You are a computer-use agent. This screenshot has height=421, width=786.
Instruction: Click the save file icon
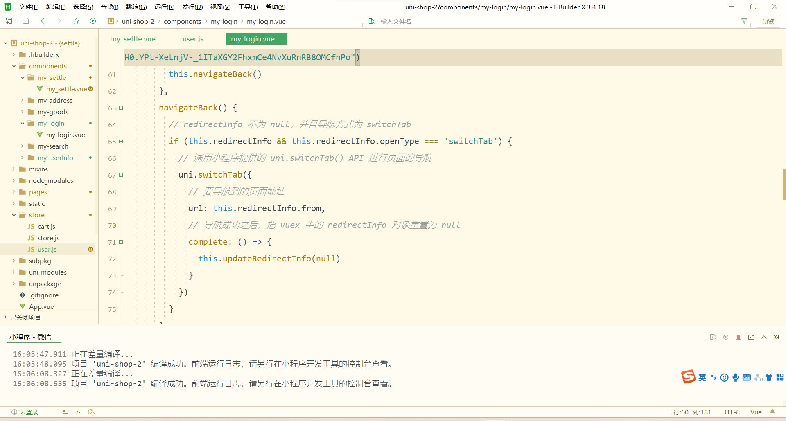25,21
